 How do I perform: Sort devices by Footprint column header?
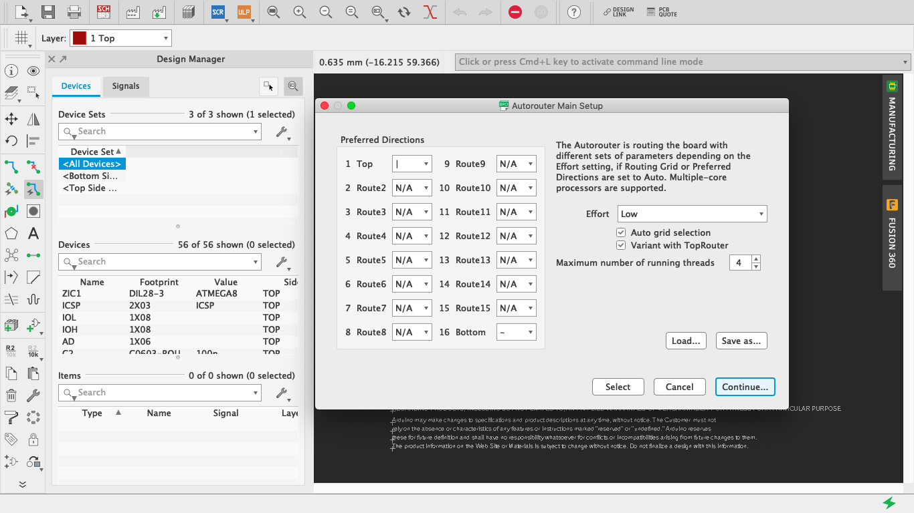click(159, 282)
